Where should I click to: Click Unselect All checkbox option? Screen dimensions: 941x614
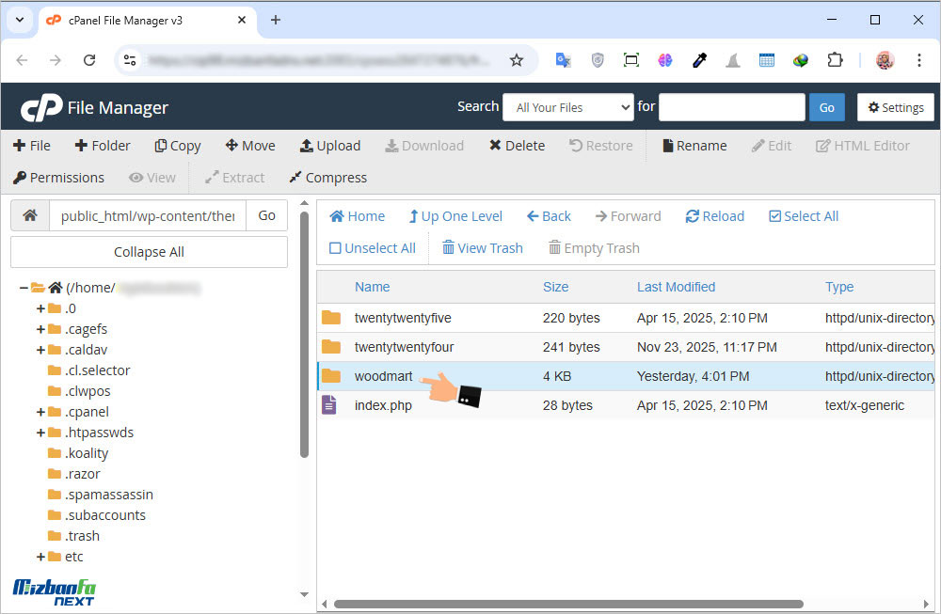click(335, 248)
